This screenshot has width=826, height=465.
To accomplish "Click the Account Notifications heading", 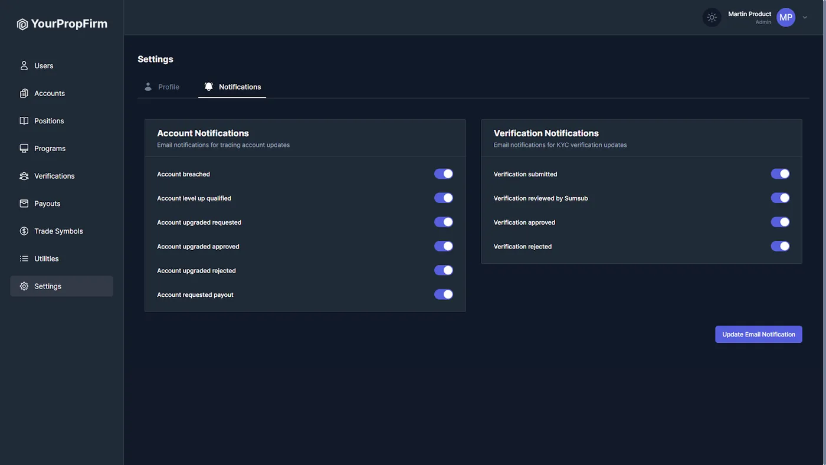I will point(203,133).
